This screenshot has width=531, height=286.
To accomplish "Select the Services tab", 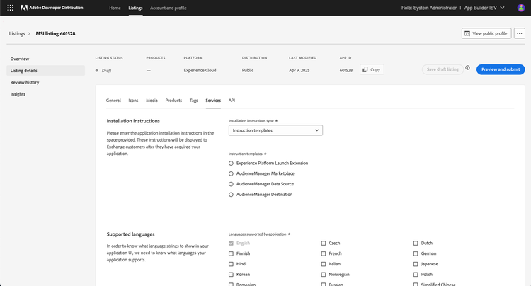I will [x=213, y=101].
